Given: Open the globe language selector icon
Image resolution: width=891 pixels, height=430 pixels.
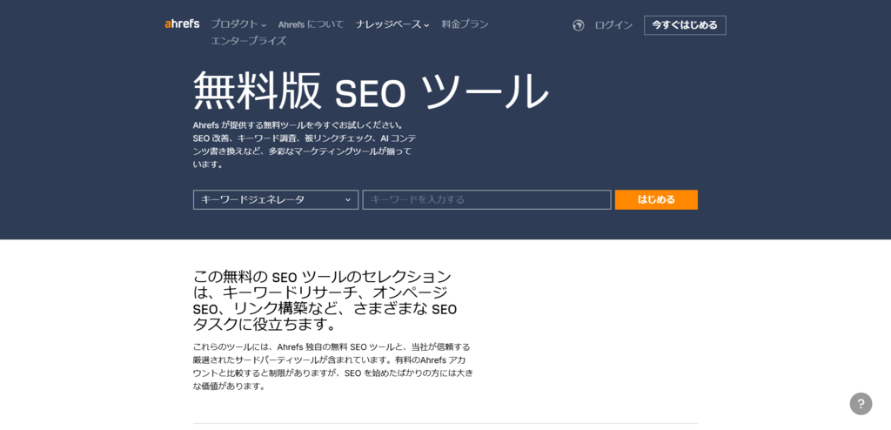Looking at the screenshot, I should coord(579,25).
